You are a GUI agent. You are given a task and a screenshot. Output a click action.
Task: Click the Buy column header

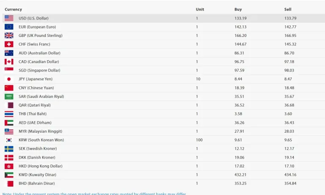pyautogui.click(x=238, y=9)
